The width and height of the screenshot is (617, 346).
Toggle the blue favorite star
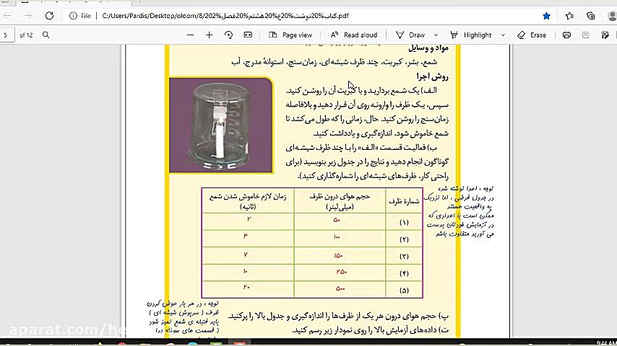[x=547, y=16]
